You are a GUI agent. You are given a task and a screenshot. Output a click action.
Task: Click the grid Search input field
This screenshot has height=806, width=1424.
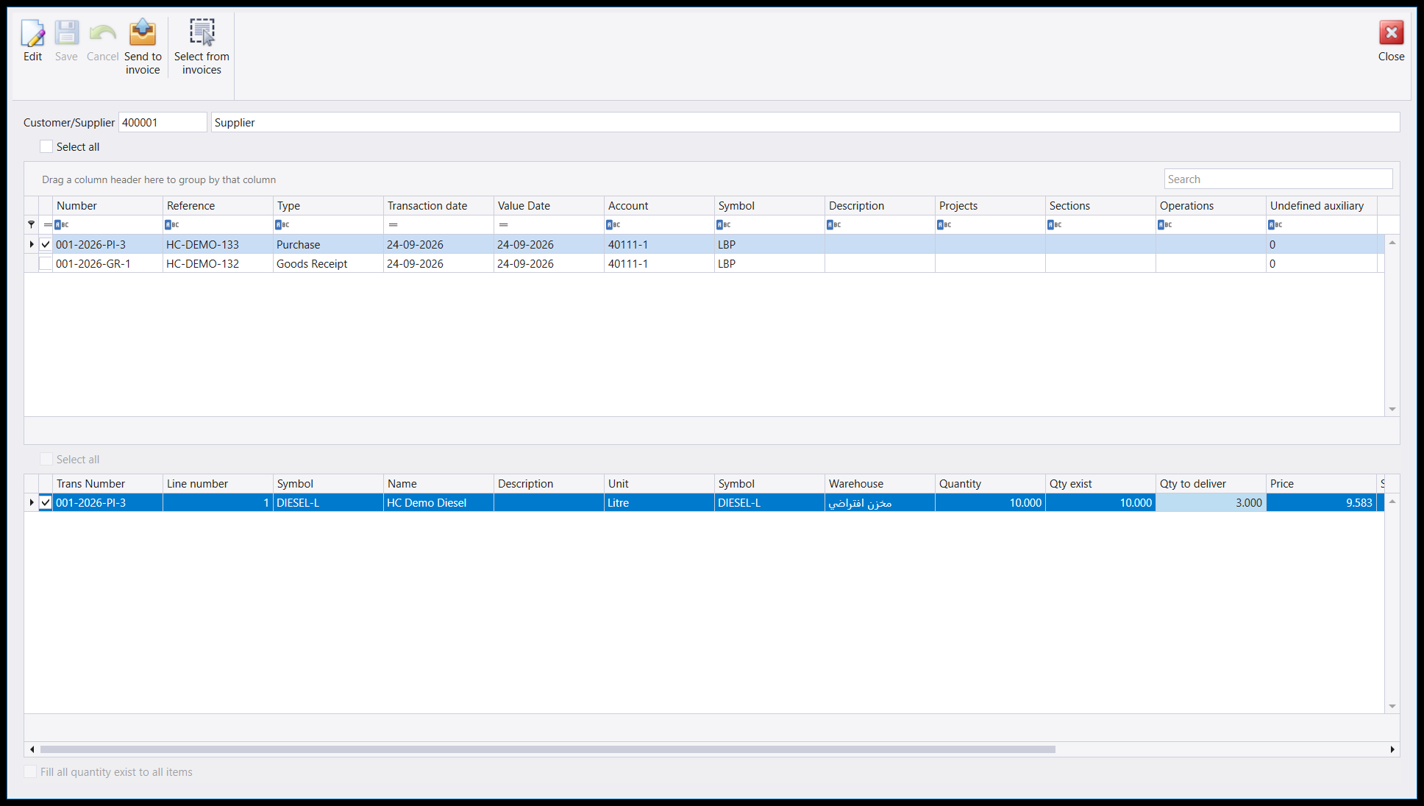(1278, 179)
